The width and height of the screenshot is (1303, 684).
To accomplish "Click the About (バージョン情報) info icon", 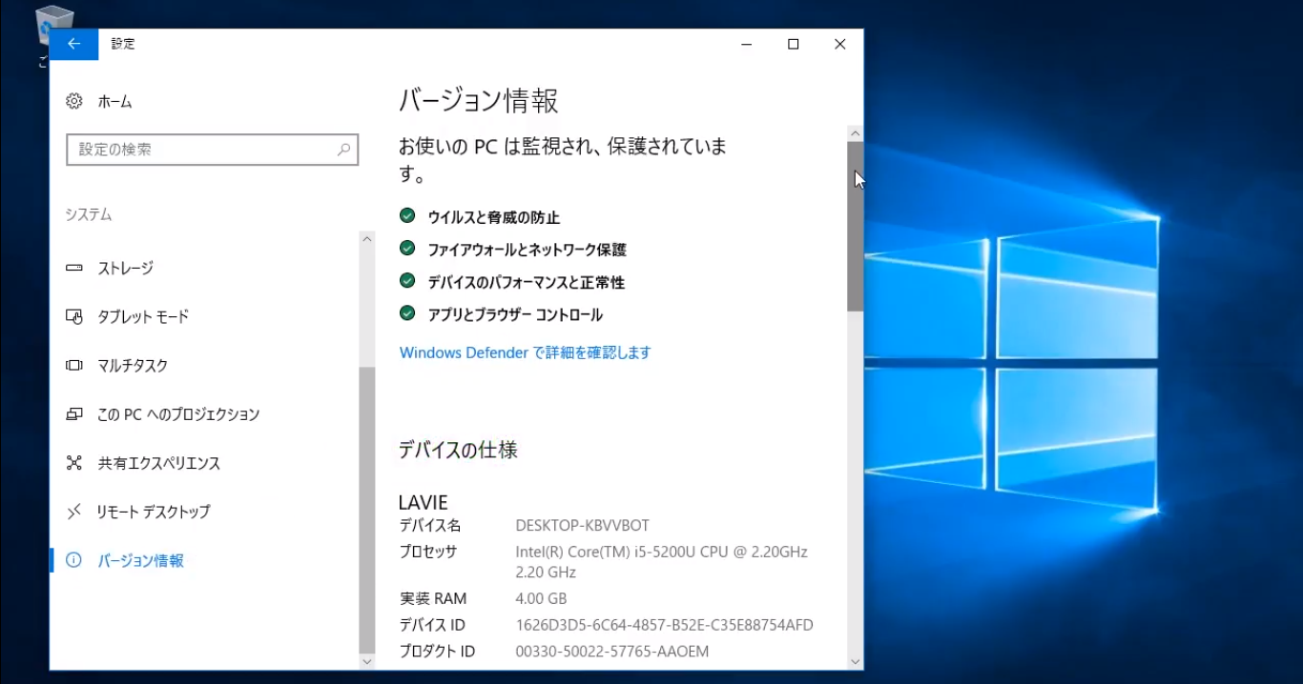I will click(x=74, y=560).
